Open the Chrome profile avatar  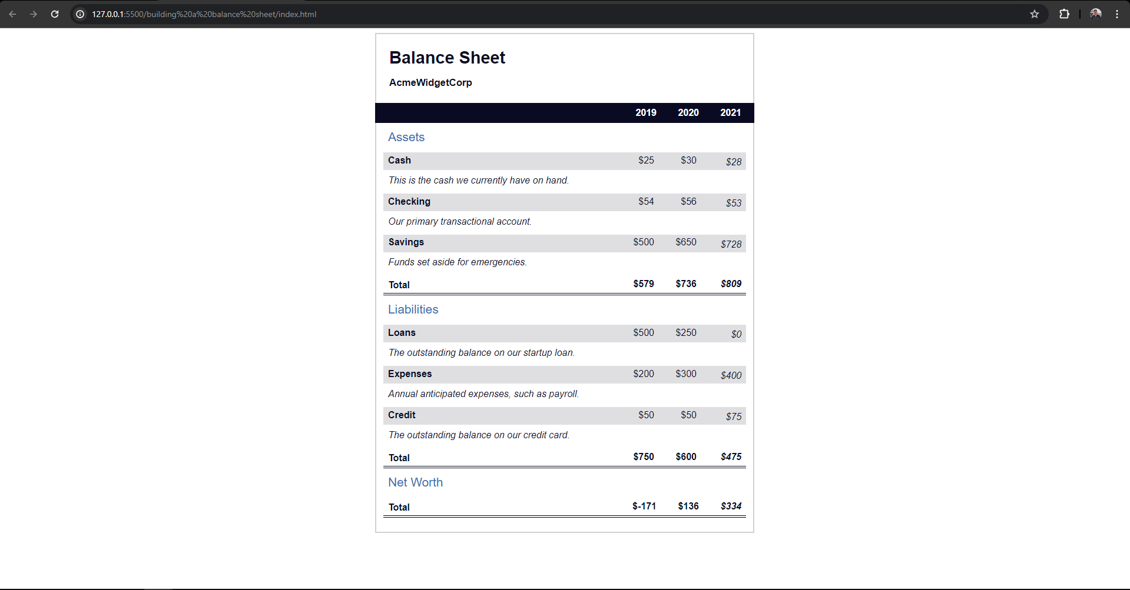tap(1095, 14)
